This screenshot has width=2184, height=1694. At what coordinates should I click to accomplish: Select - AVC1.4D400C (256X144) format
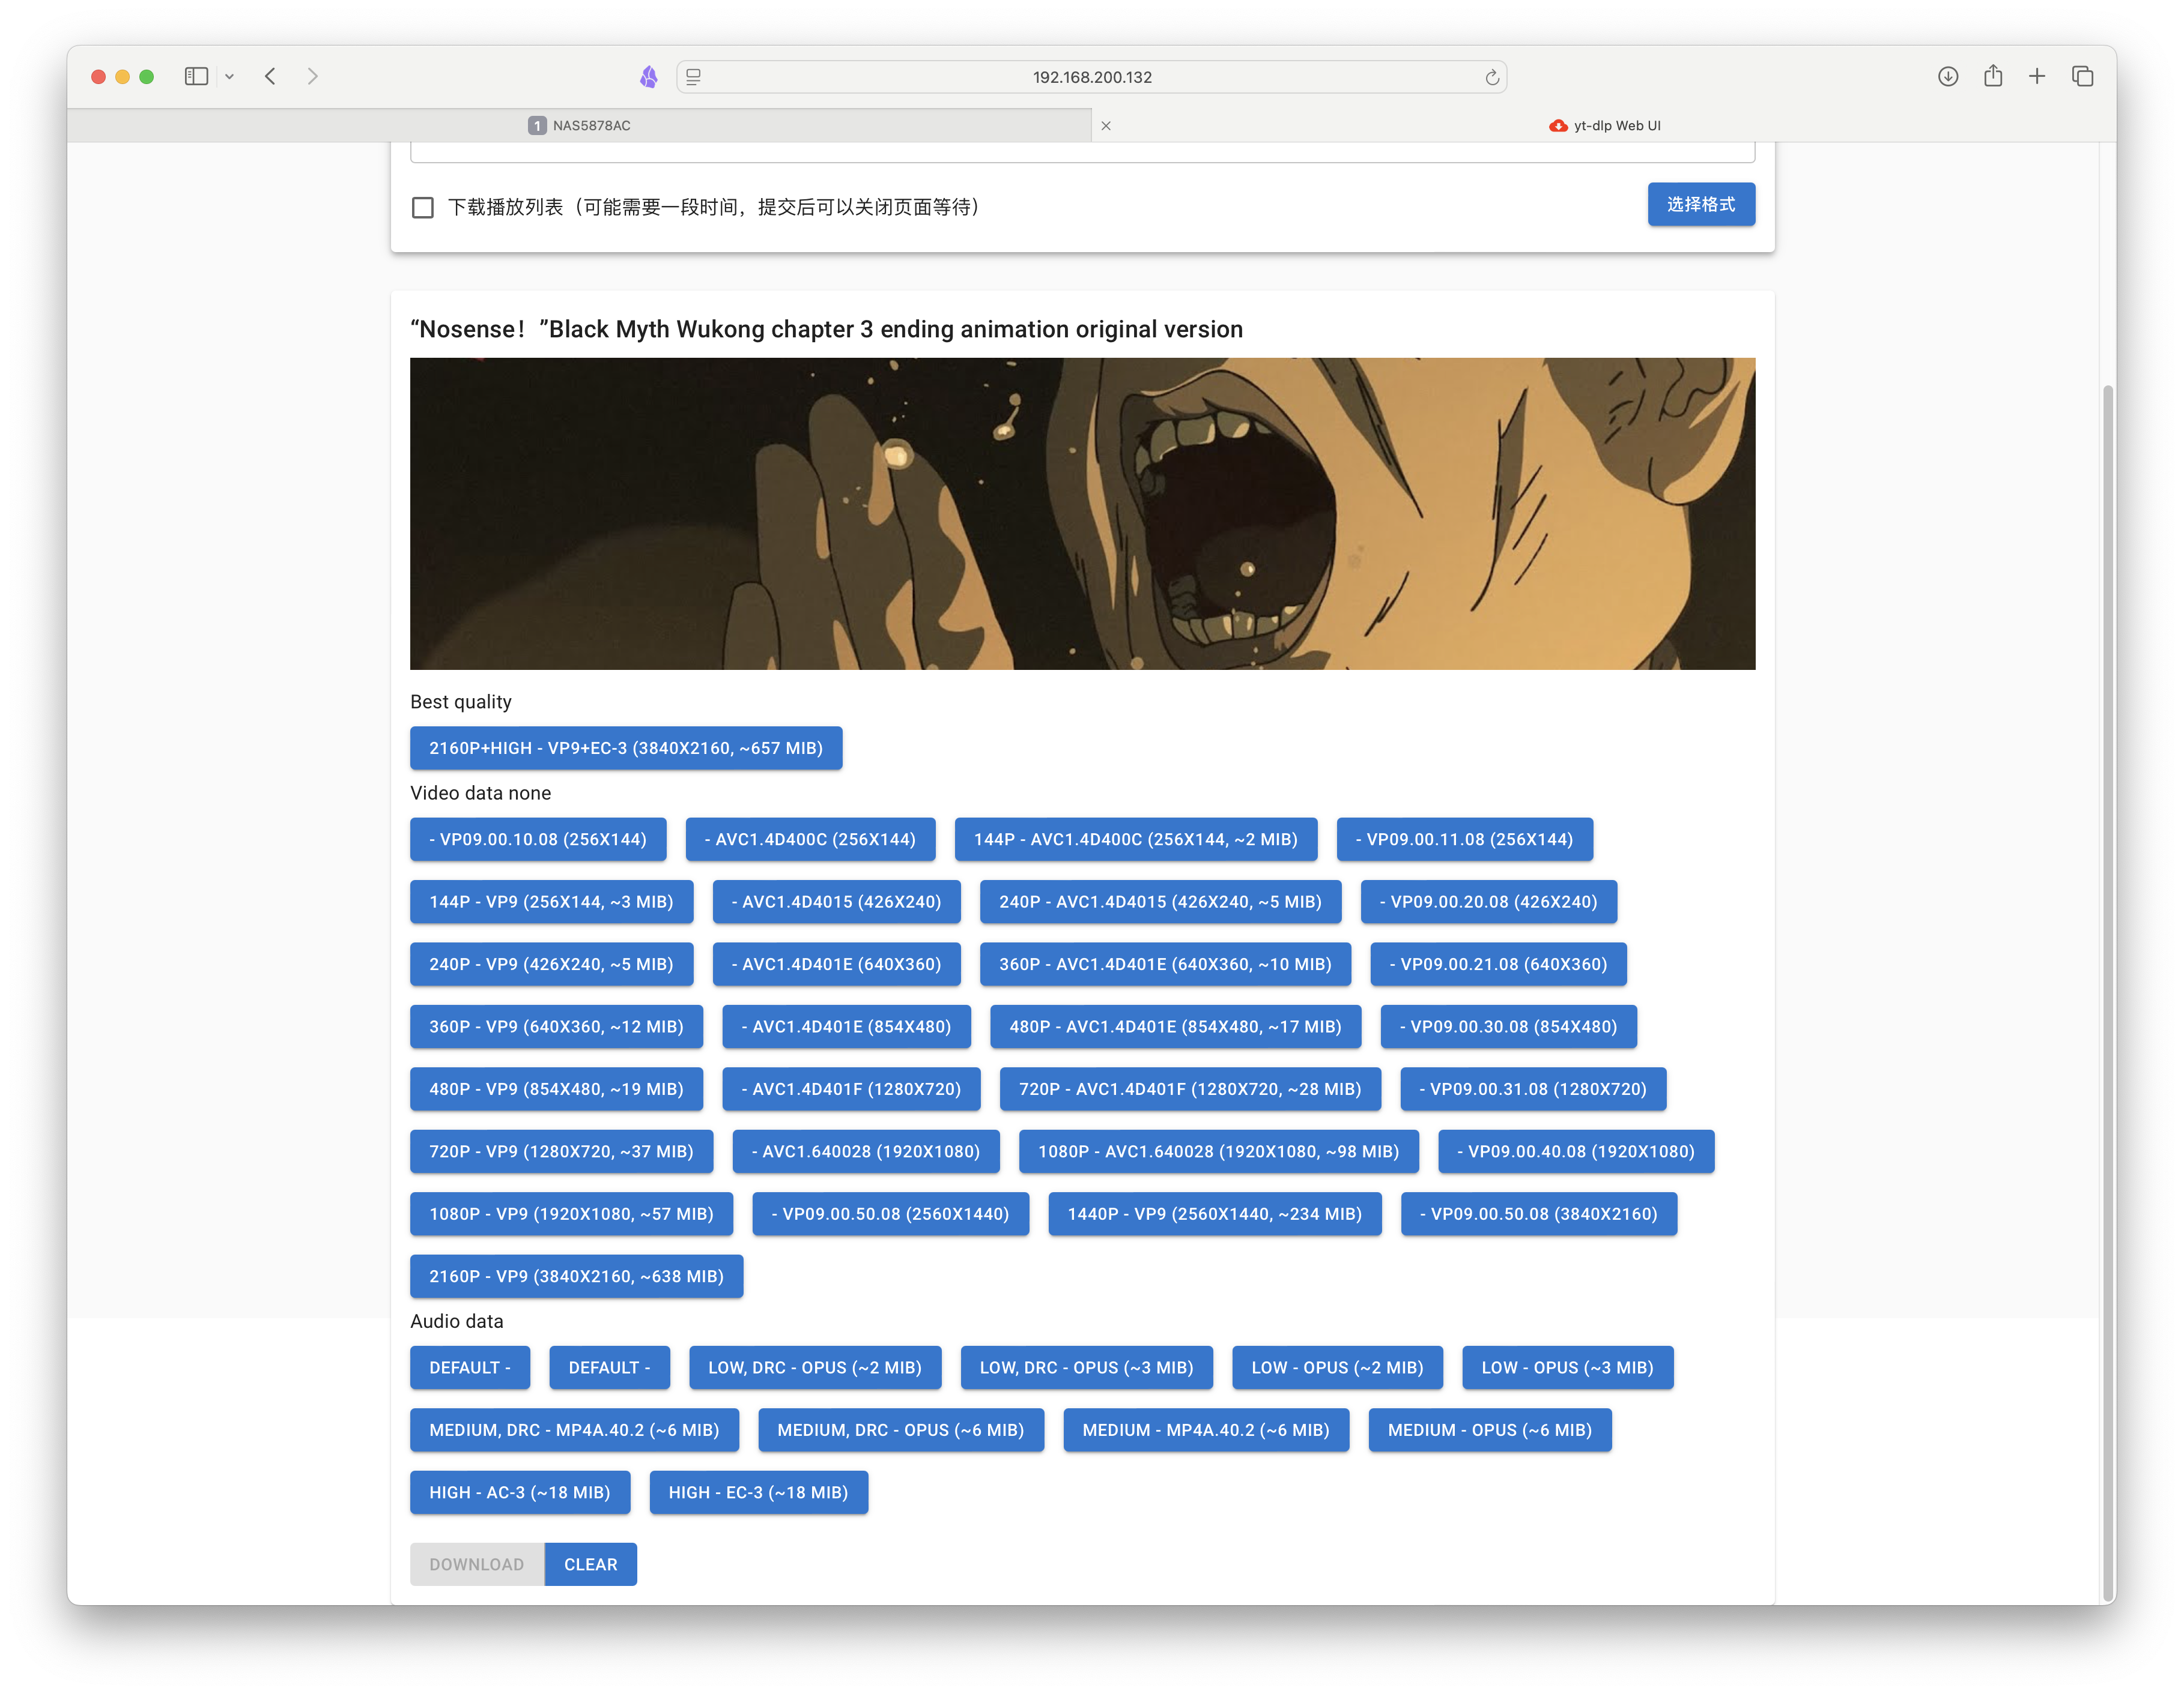pos(810,840)
